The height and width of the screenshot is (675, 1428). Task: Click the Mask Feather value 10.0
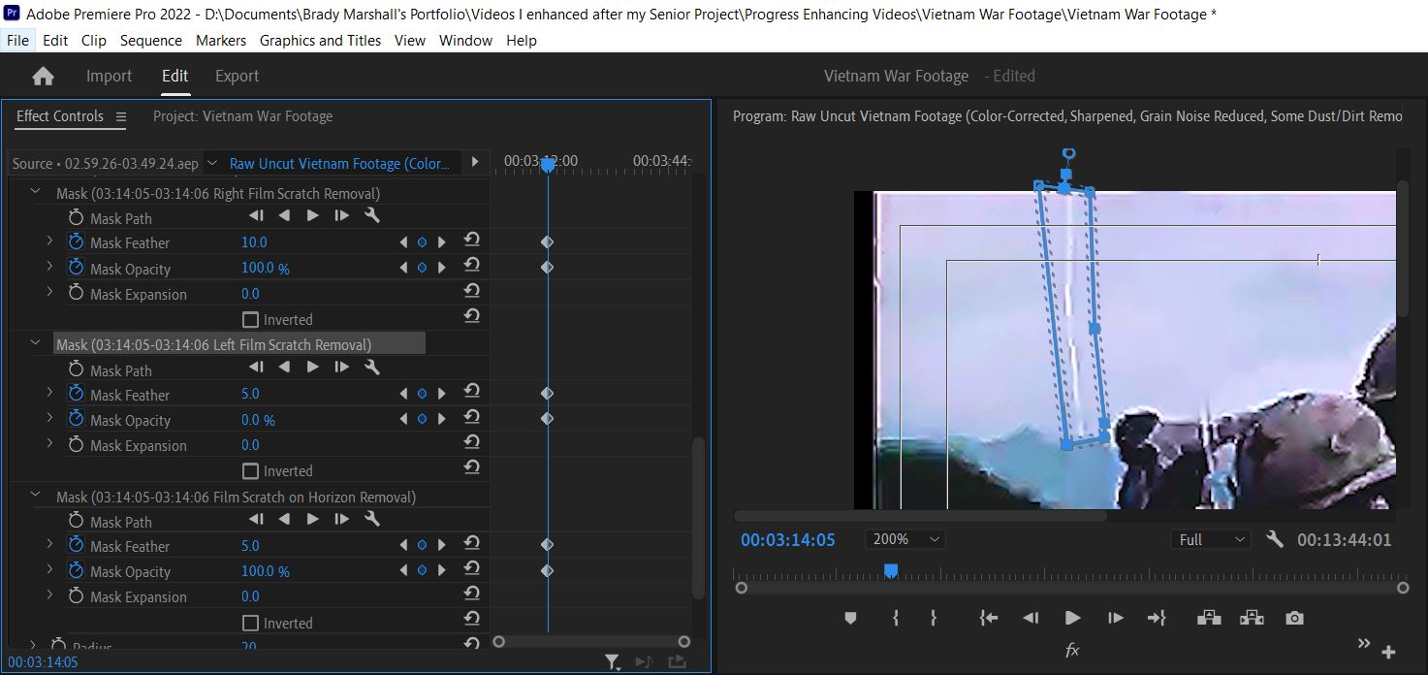pyautogui.click(x=254, y=242)
